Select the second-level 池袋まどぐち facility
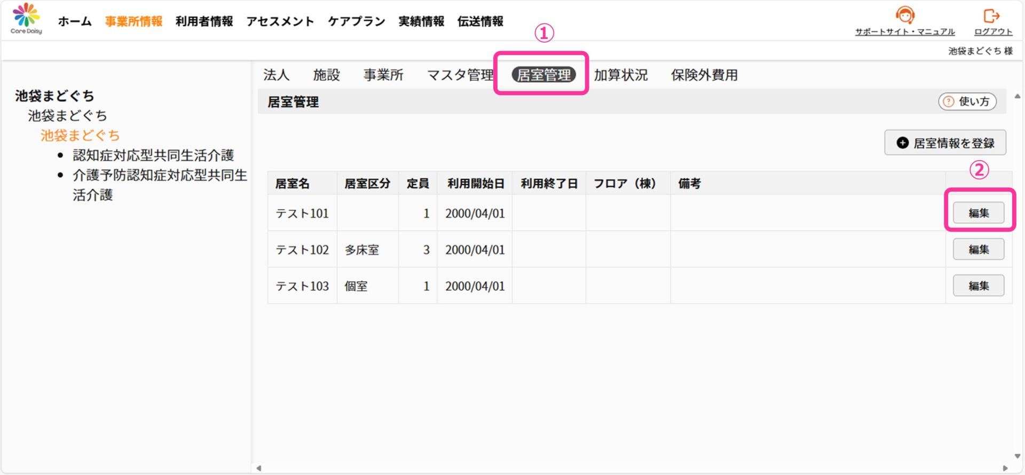The image size is (1025, 475). 68,116
